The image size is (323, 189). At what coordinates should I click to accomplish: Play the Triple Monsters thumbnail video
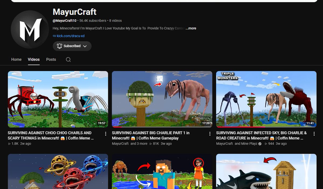(x=266, y=99)
